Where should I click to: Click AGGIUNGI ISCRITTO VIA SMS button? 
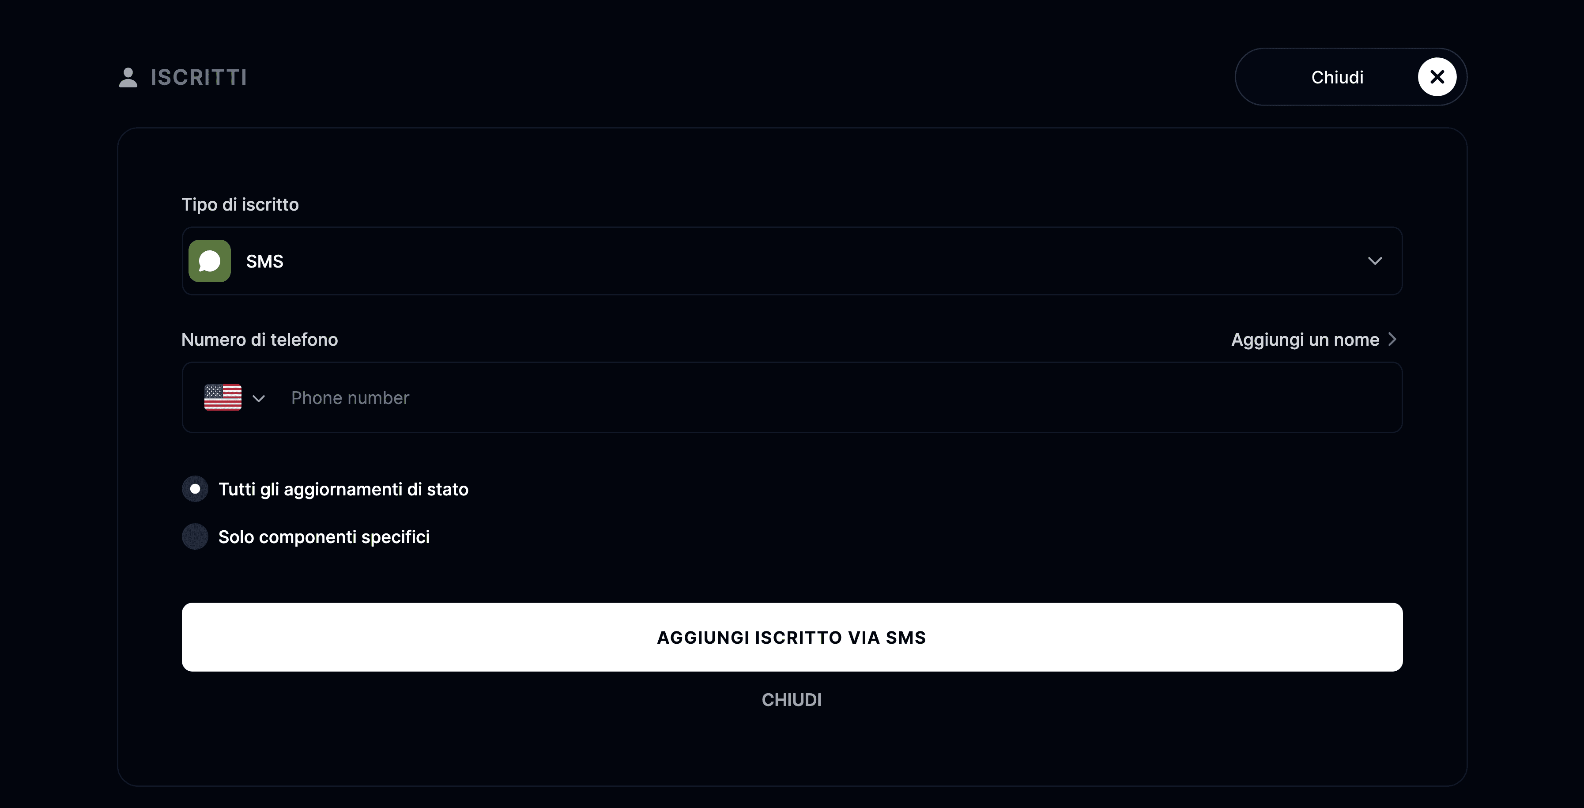[792, 637]
